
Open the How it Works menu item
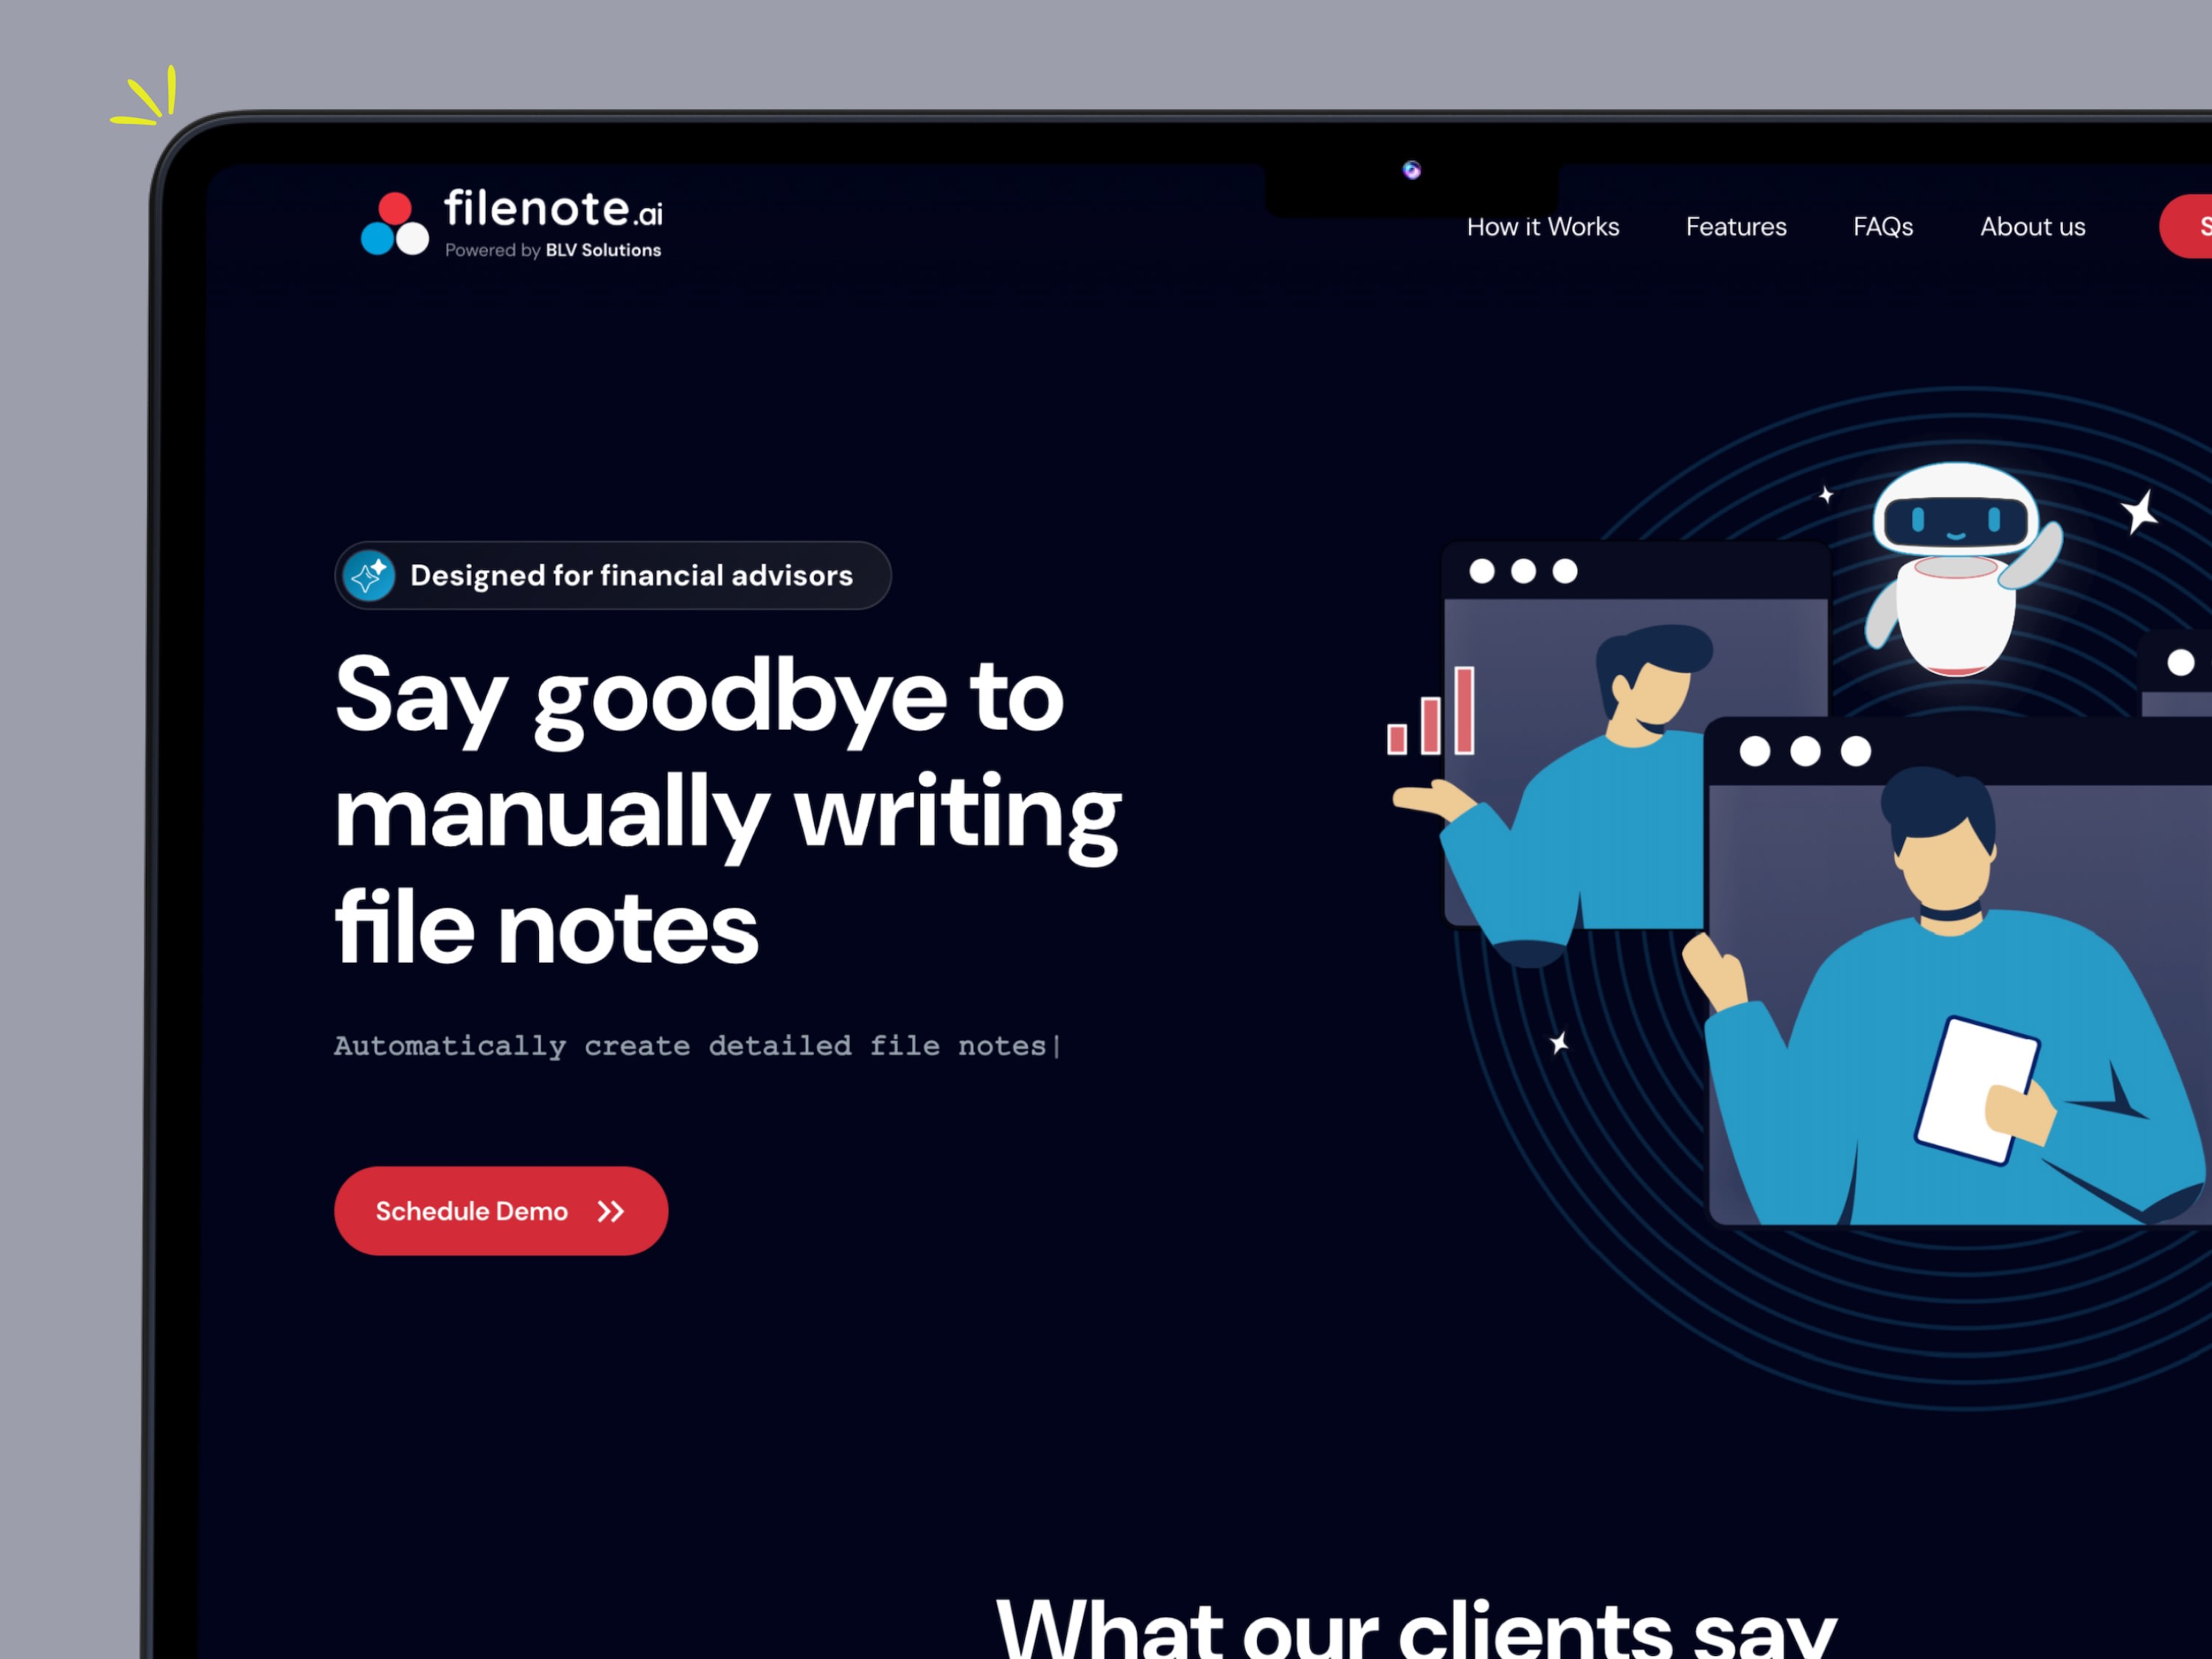(1545, 226)
